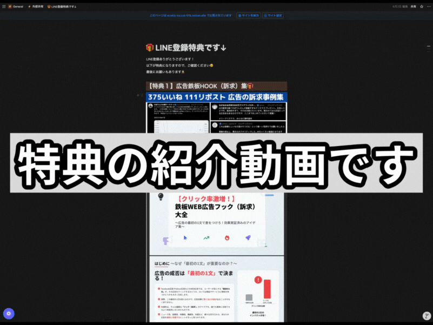Click the table-of-contents outline marker on the right edge

click(x=429, y=49)
